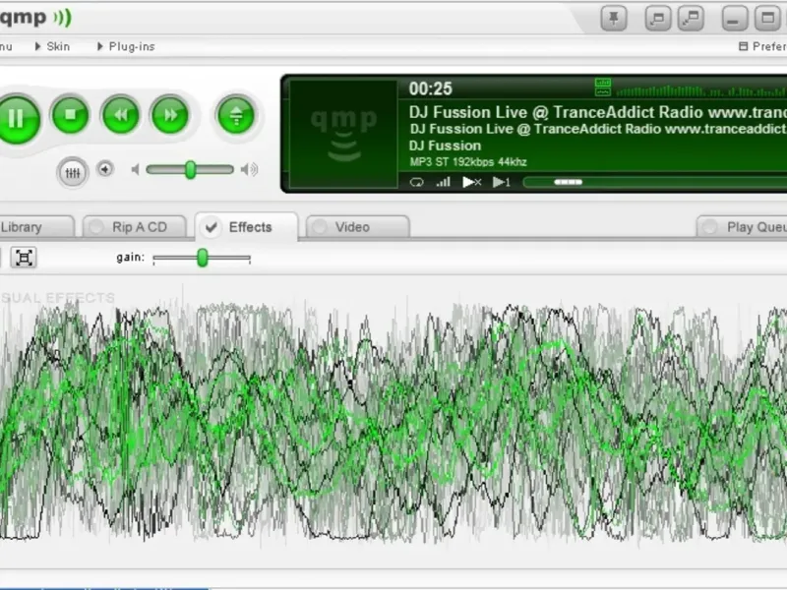
Task: Switch to the Video tab
Action: tap(358, 227)
